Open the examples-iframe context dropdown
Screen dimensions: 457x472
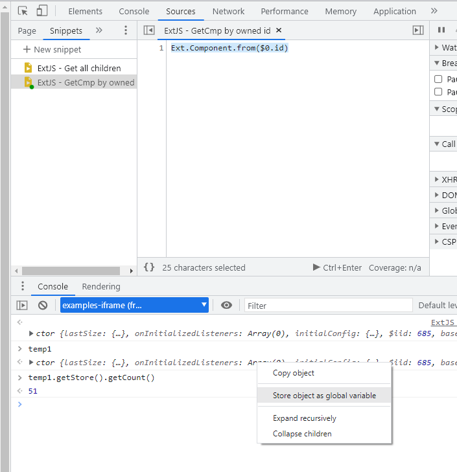[134, 306]
